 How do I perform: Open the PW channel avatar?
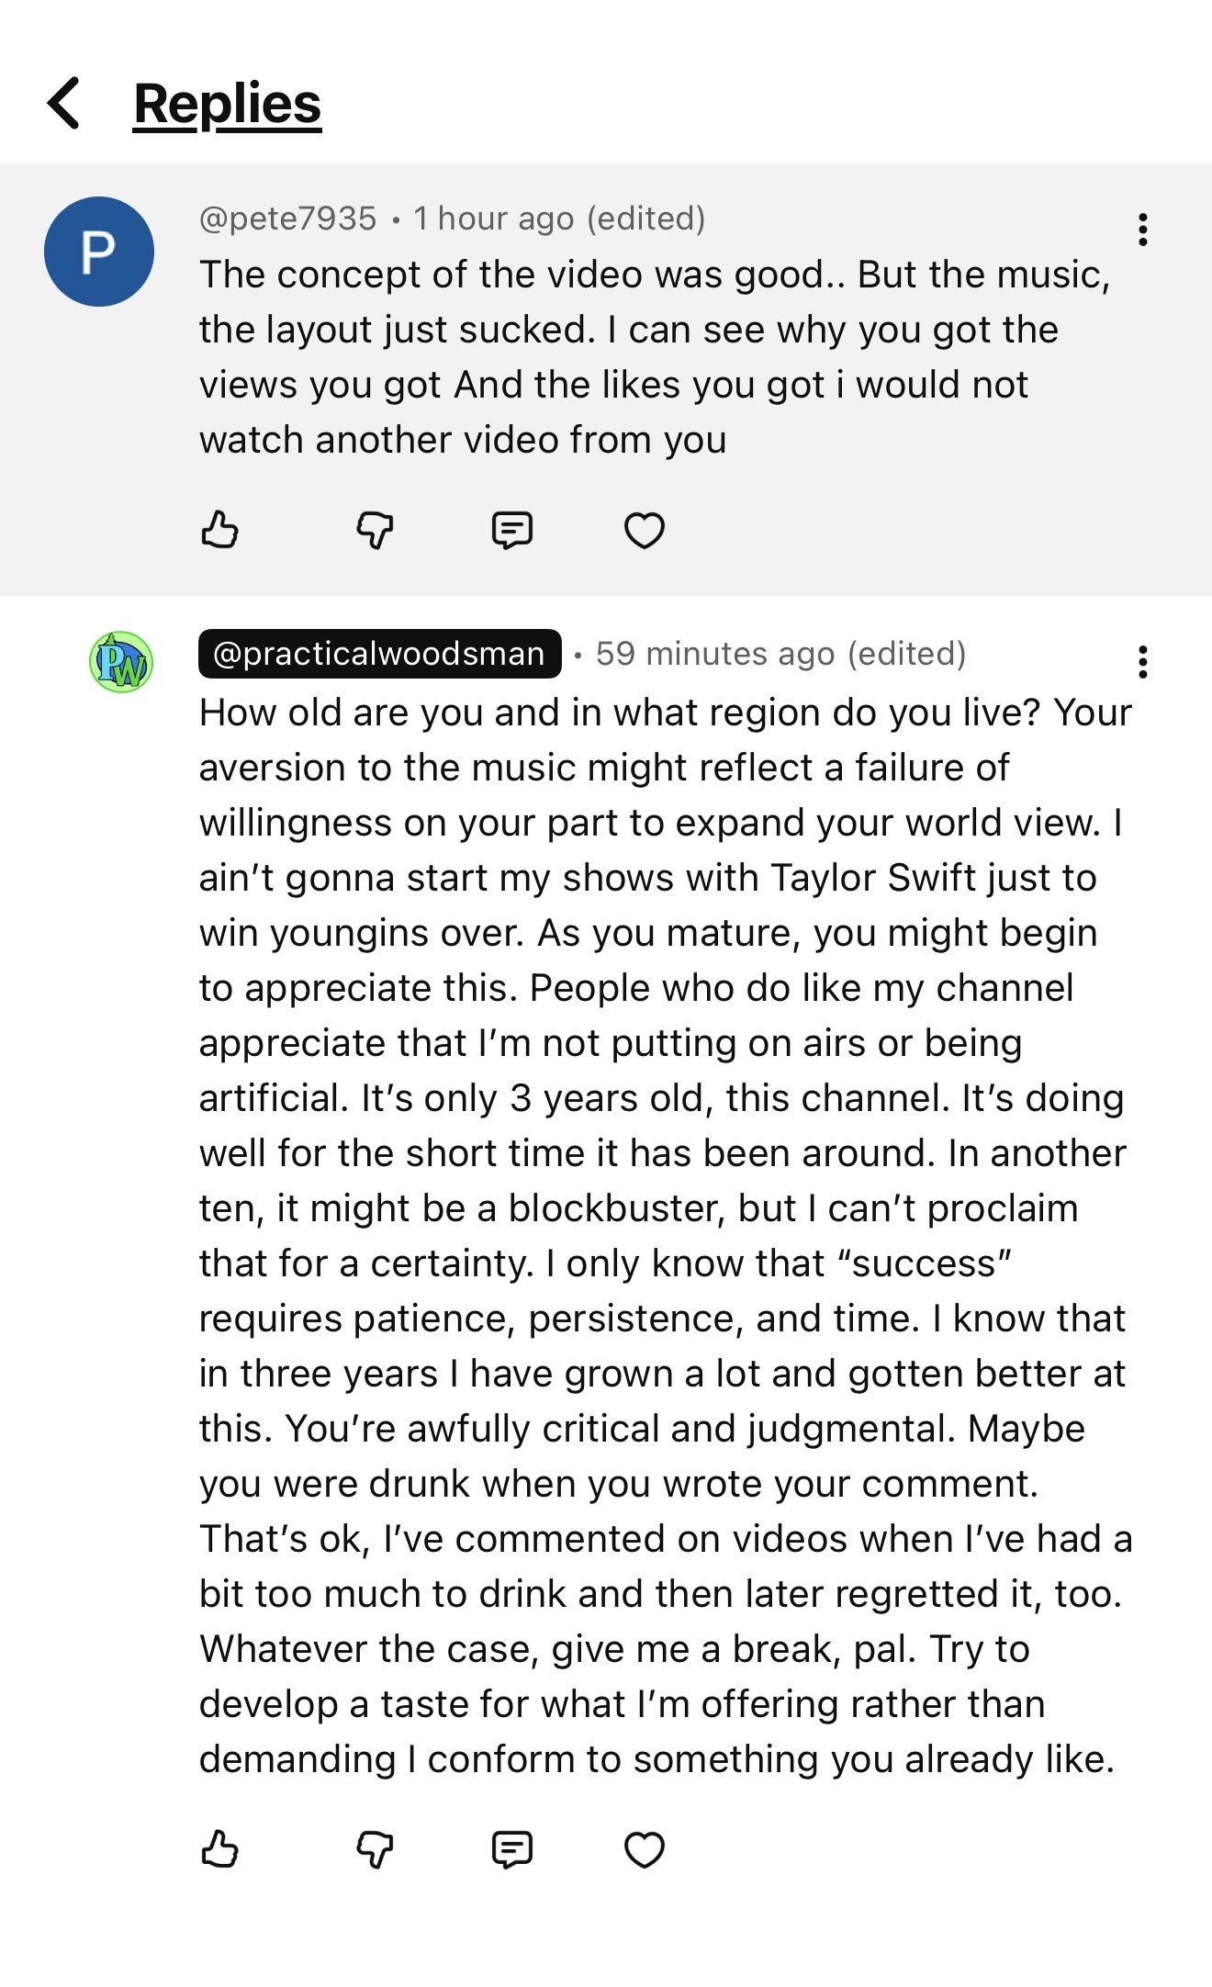pos(120,662)
